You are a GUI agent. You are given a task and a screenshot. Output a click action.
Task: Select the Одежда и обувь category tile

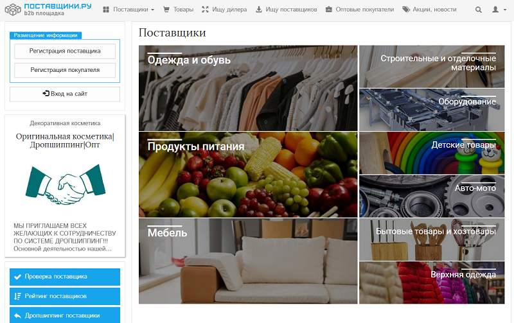pos(248,88)
